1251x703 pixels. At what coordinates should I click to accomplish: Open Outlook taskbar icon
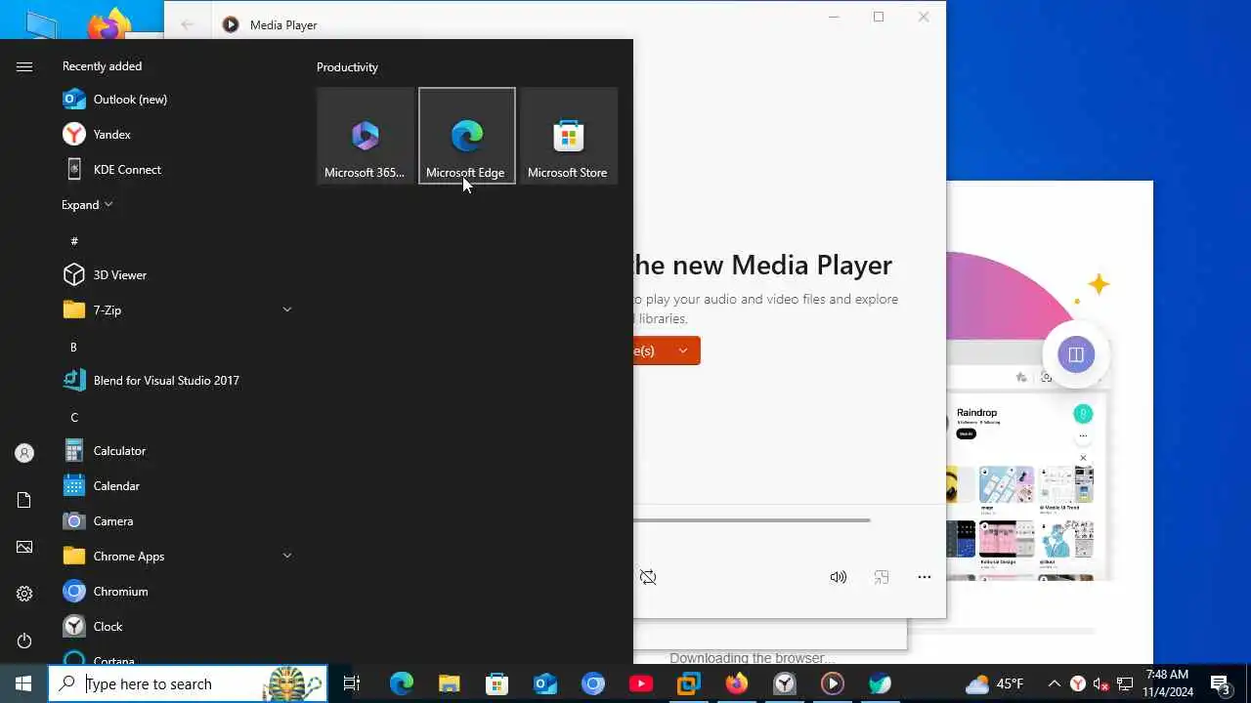coord(545,683)
